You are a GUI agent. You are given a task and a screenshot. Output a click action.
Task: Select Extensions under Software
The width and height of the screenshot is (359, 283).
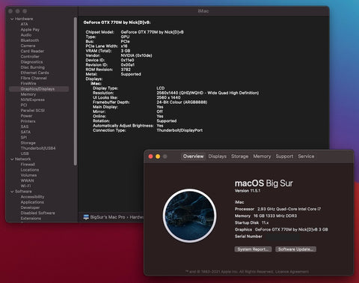tap(31, 219)
